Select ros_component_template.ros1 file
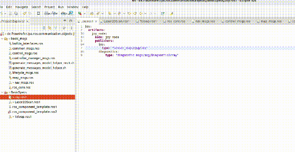Image resolution: width=295 pixels, height=152 pixels. coord(34,107)
